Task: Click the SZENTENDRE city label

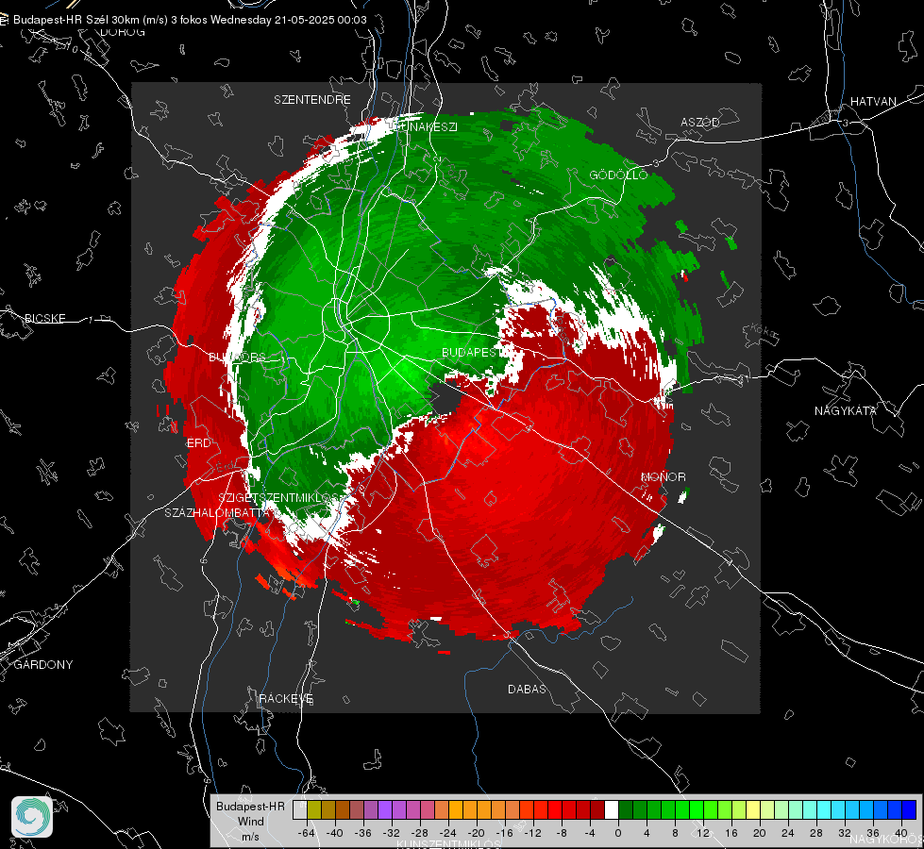Action: coord(312,100)
